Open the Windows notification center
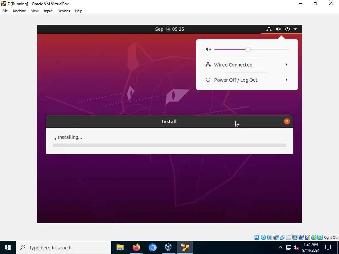Screen dimensions: 339x254 (328, 247)
